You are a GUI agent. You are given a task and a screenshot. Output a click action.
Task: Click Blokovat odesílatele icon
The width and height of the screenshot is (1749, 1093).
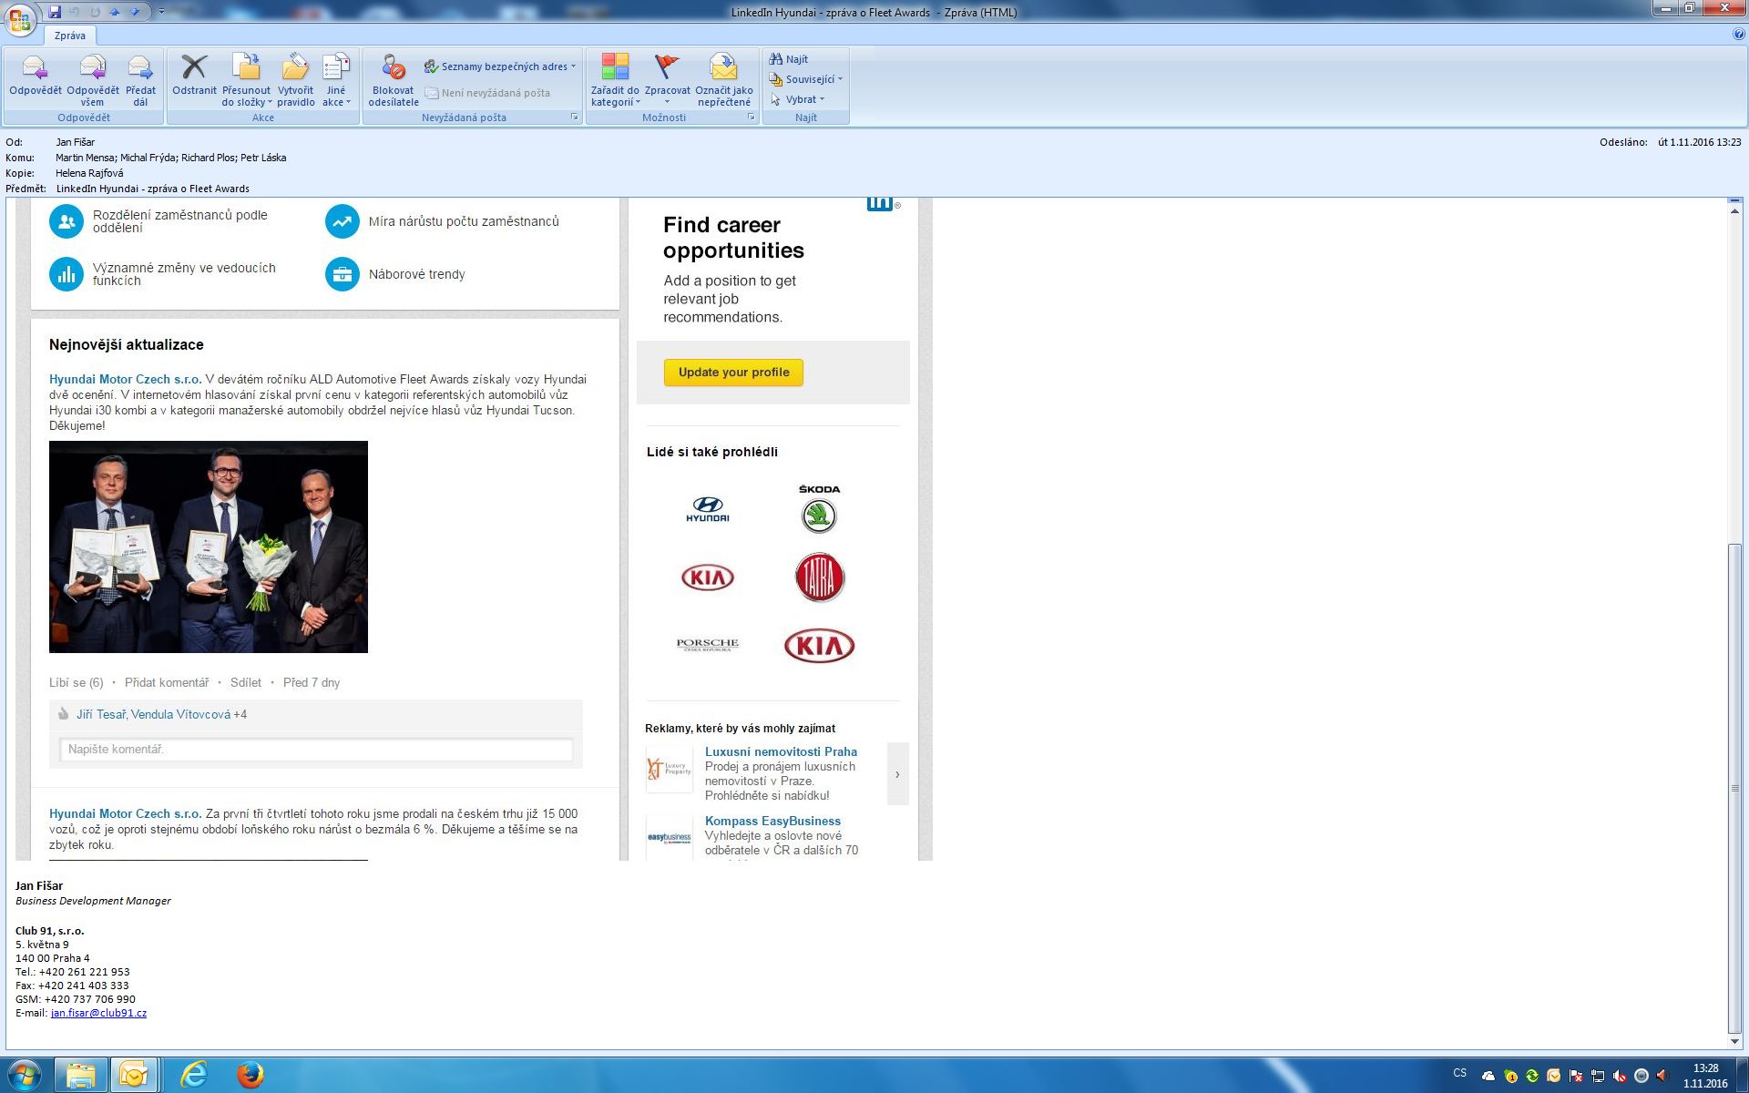[x=394, y=79]
